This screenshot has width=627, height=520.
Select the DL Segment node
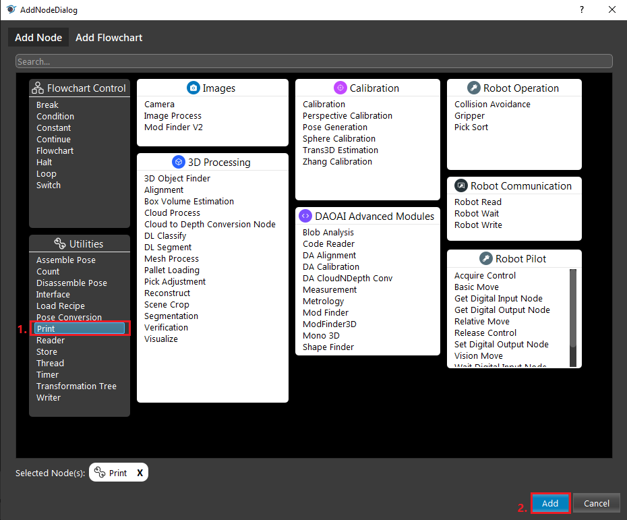[x=168, y=248]
